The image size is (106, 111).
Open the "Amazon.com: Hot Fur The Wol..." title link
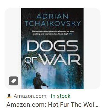pos(52,105)
